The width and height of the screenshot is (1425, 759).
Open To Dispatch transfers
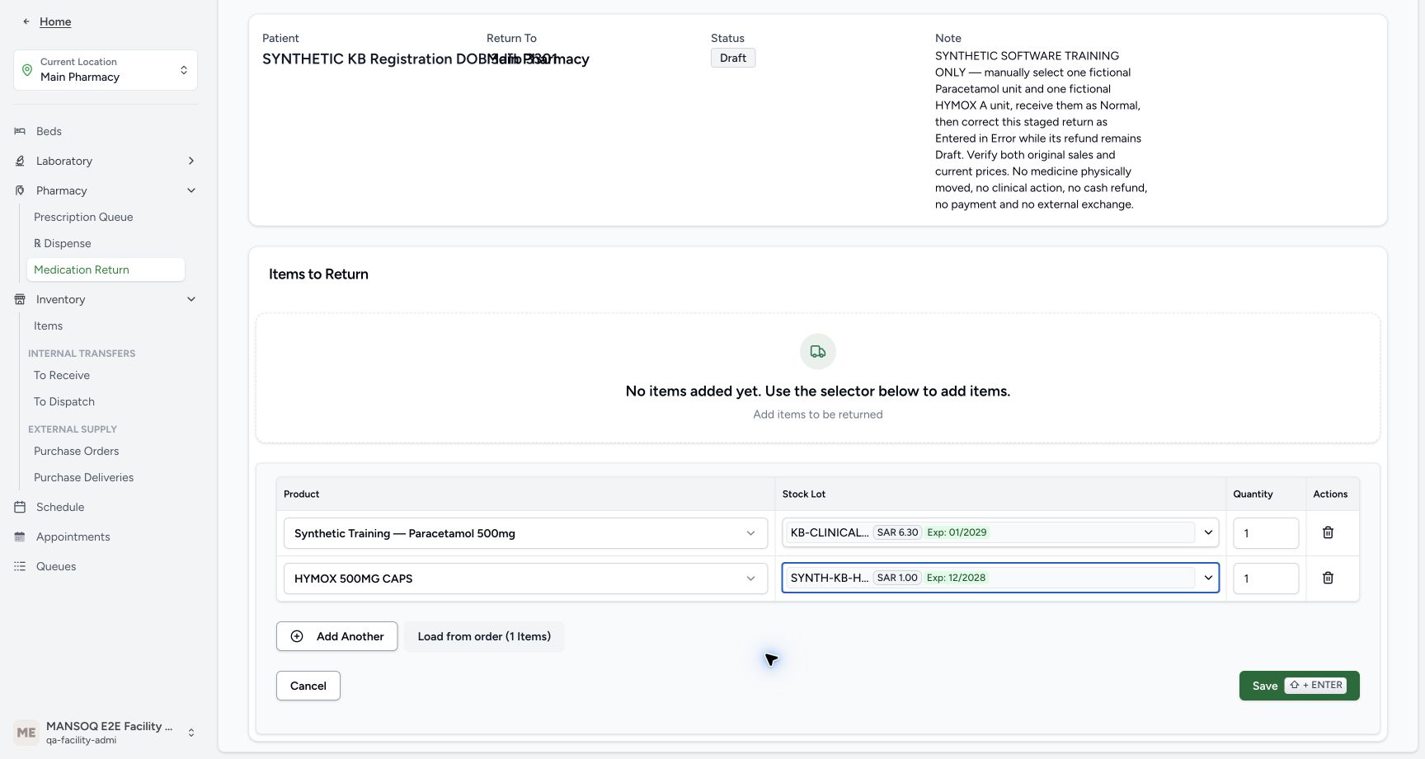point(64,401)
